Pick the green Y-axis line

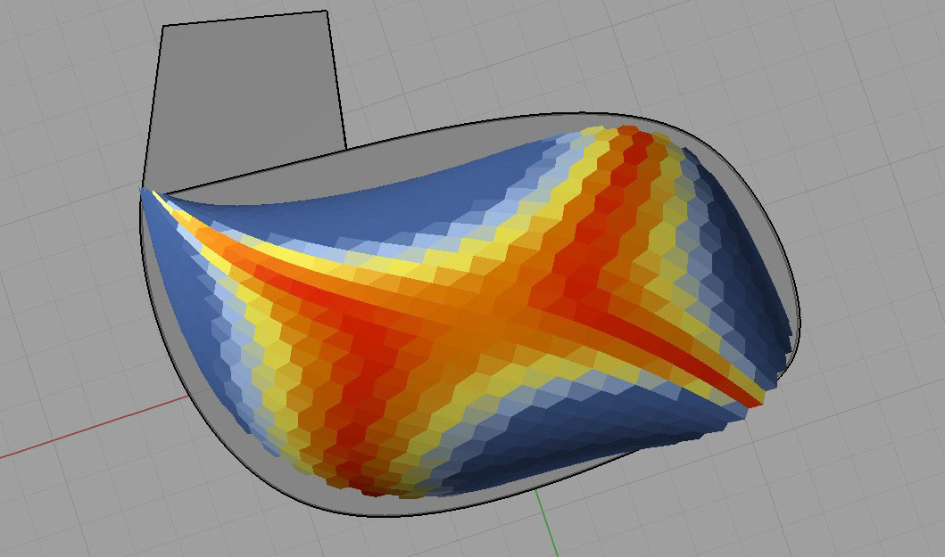[x=547, y=522]
